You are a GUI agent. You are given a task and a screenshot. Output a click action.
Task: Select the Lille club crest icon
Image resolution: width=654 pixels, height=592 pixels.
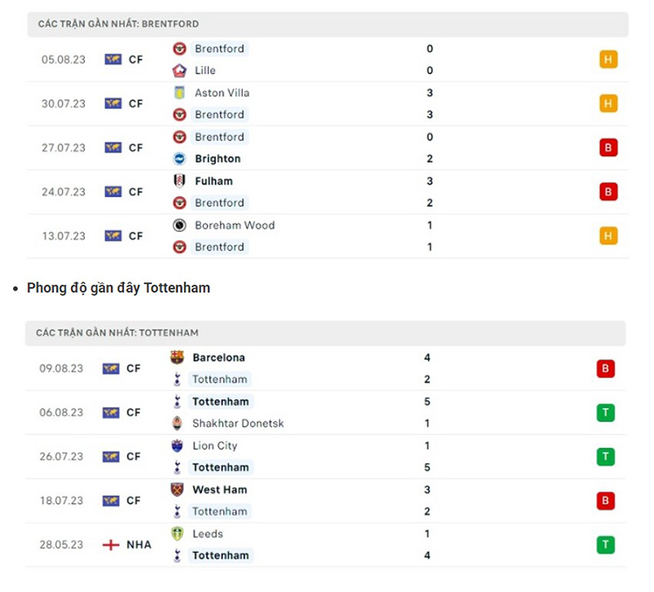(x=181, y=71)
